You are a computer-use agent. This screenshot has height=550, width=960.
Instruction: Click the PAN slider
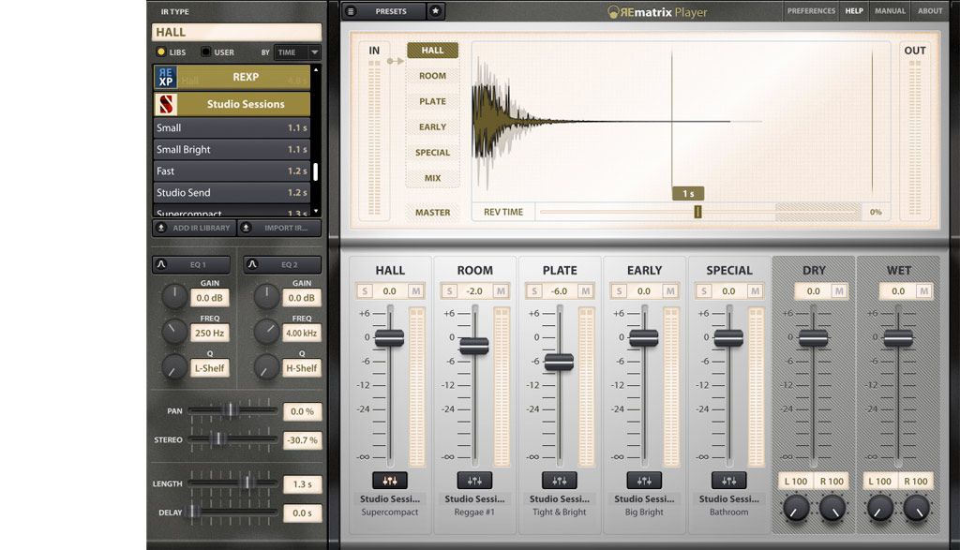click(232, 410)
